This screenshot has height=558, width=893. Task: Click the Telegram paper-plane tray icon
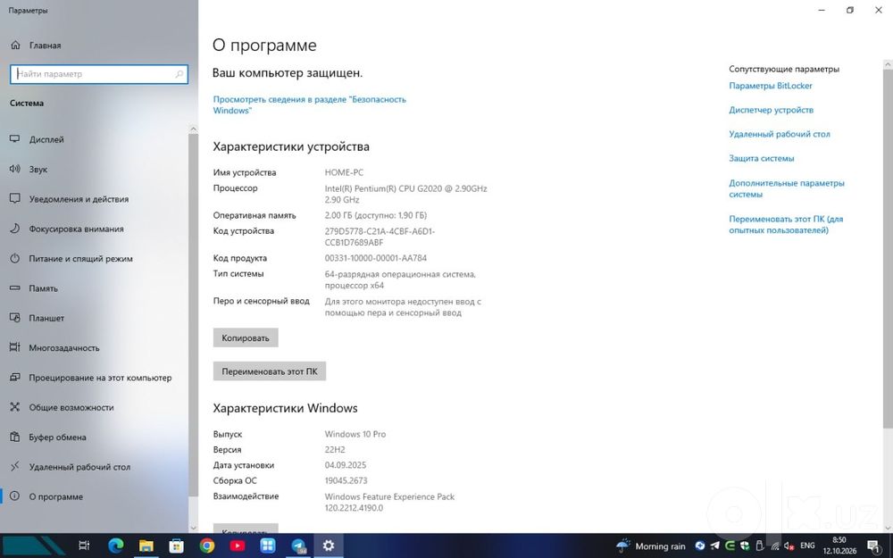coord(714,546)
